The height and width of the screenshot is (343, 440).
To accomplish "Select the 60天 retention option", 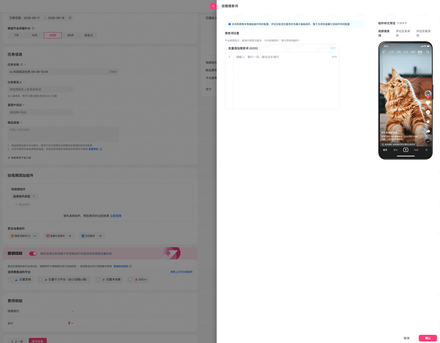I will pyautogui.click(x=71, y=36).
